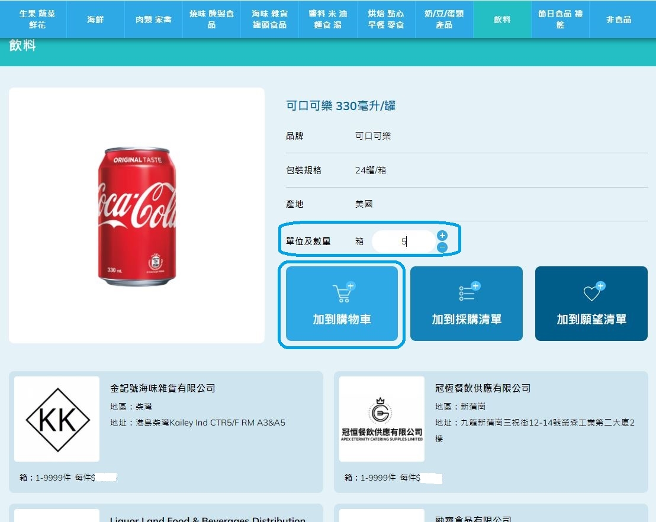
Task: Click the 飲料 page heading
Action: pyautogui.click(x=22, y=45)
